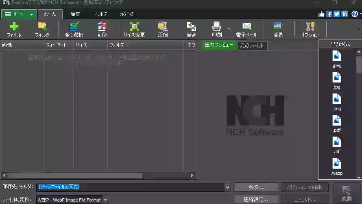Click the 参照... browse button
The image size is (362, 204).
(x=256, y=187)
